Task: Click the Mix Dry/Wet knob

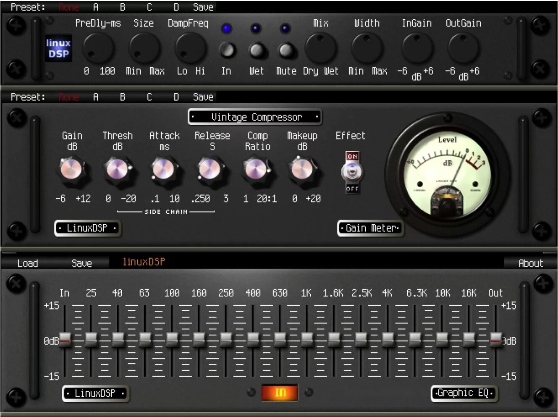Action: click(320, 48)
